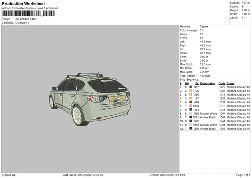The height and width of the screenshot is (178, 252).
Task: Click the Amber Black description in stop 12
Action: pyautogui.click(x=209, y=128)
